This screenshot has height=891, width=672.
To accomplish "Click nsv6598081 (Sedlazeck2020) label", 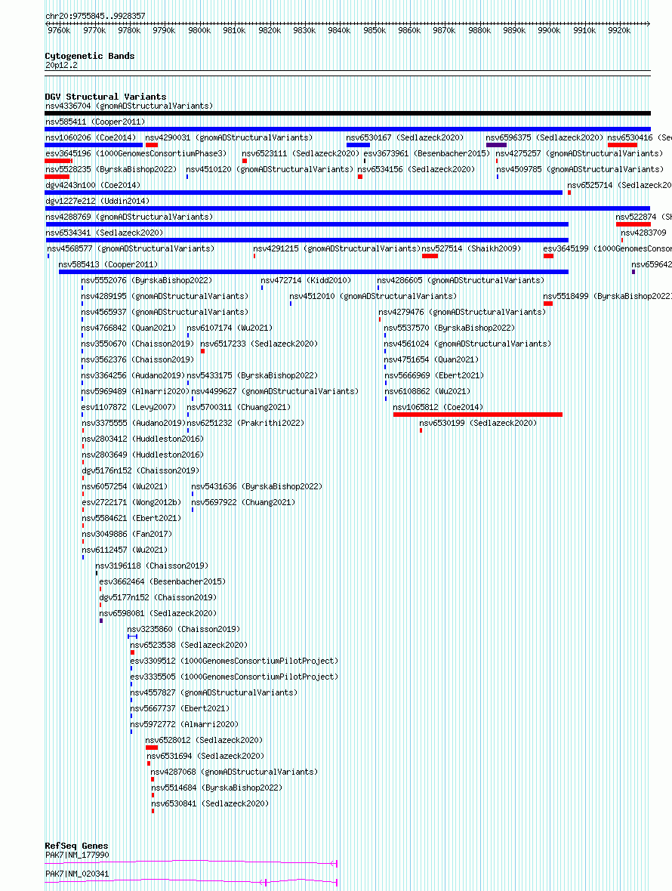I will click(x=158, y=615).
